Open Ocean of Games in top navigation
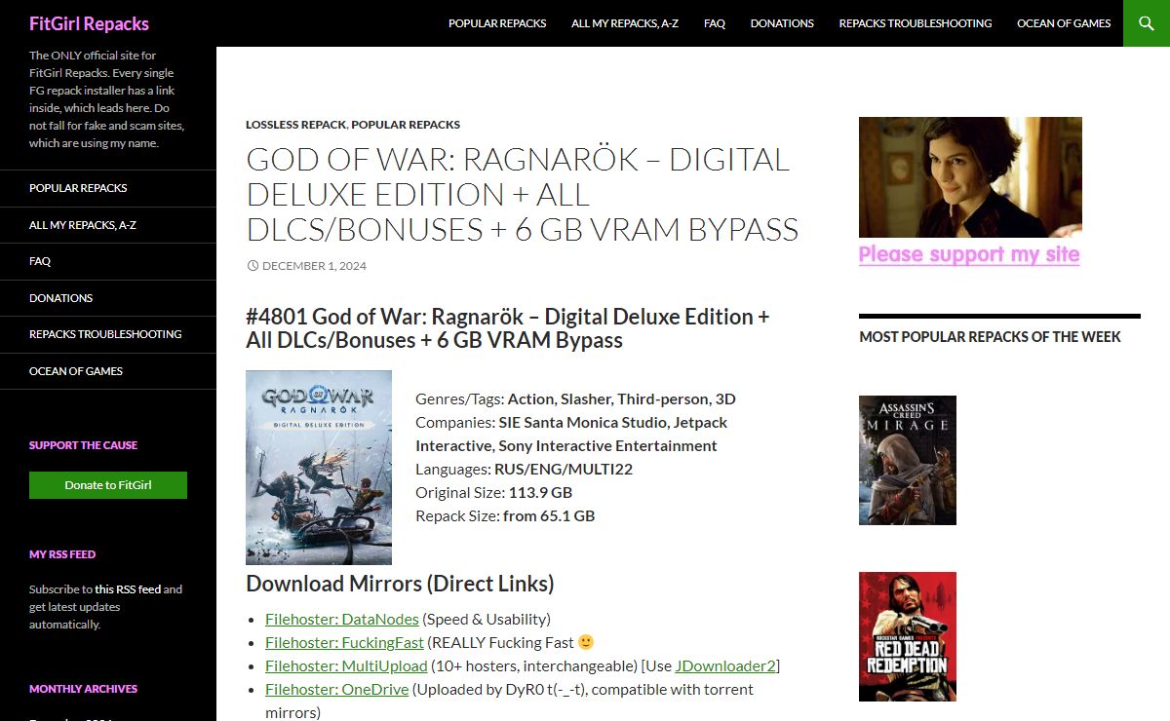1170x721 pixels. [x=1064, y=23]
